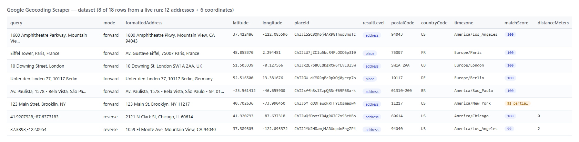This screenshot has width=579, height=142.
Task: Click timezone 'Europe/Berlin'
Action: click(469, 78)
